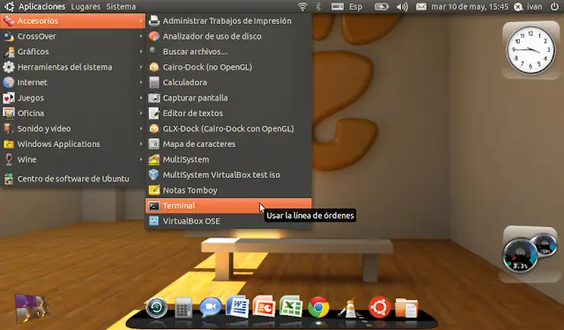Click the Accesorios category item
The width and height of the screenshot is (564, 330).
click(x=72, y=21)
